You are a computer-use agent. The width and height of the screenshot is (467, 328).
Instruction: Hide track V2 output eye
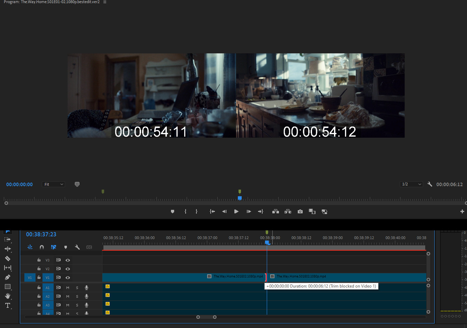point(68,269)
